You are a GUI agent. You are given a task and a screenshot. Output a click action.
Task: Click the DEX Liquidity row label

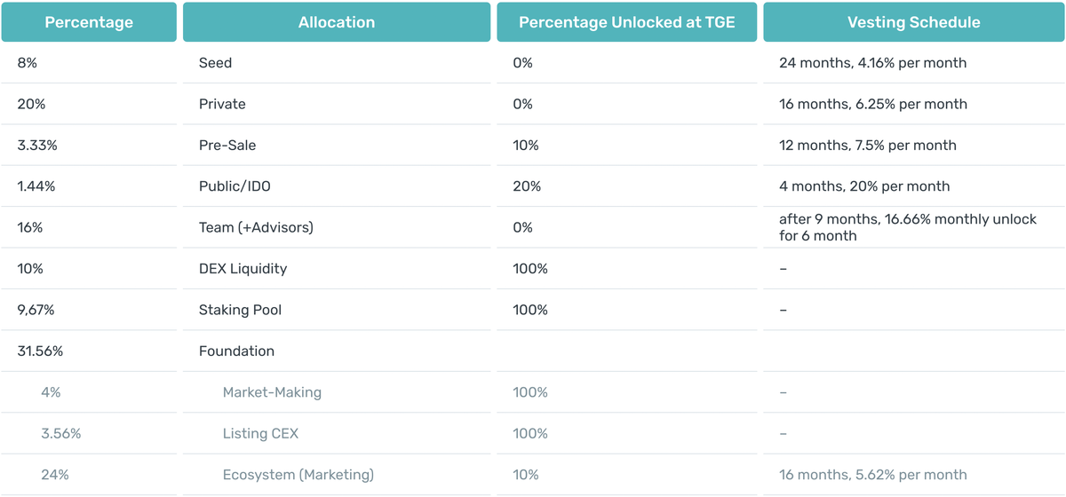point(243,268)
